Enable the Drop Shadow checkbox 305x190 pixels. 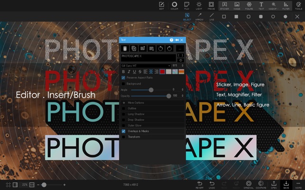[x=123, y=120]
